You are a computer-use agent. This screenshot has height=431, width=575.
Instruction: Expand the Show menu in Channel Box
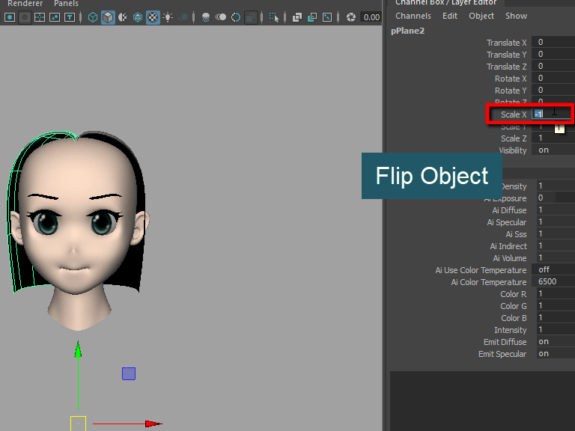(516, 16)
